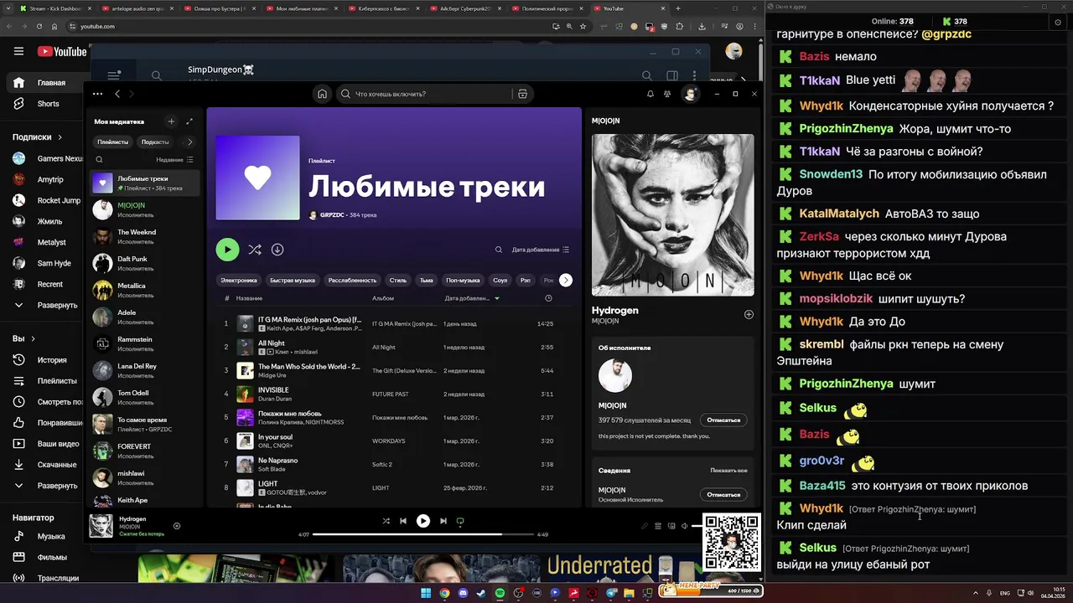
Task: Toggle Поп-музыка filter chip
Action: pyautogui.click(x=463, y=280)
